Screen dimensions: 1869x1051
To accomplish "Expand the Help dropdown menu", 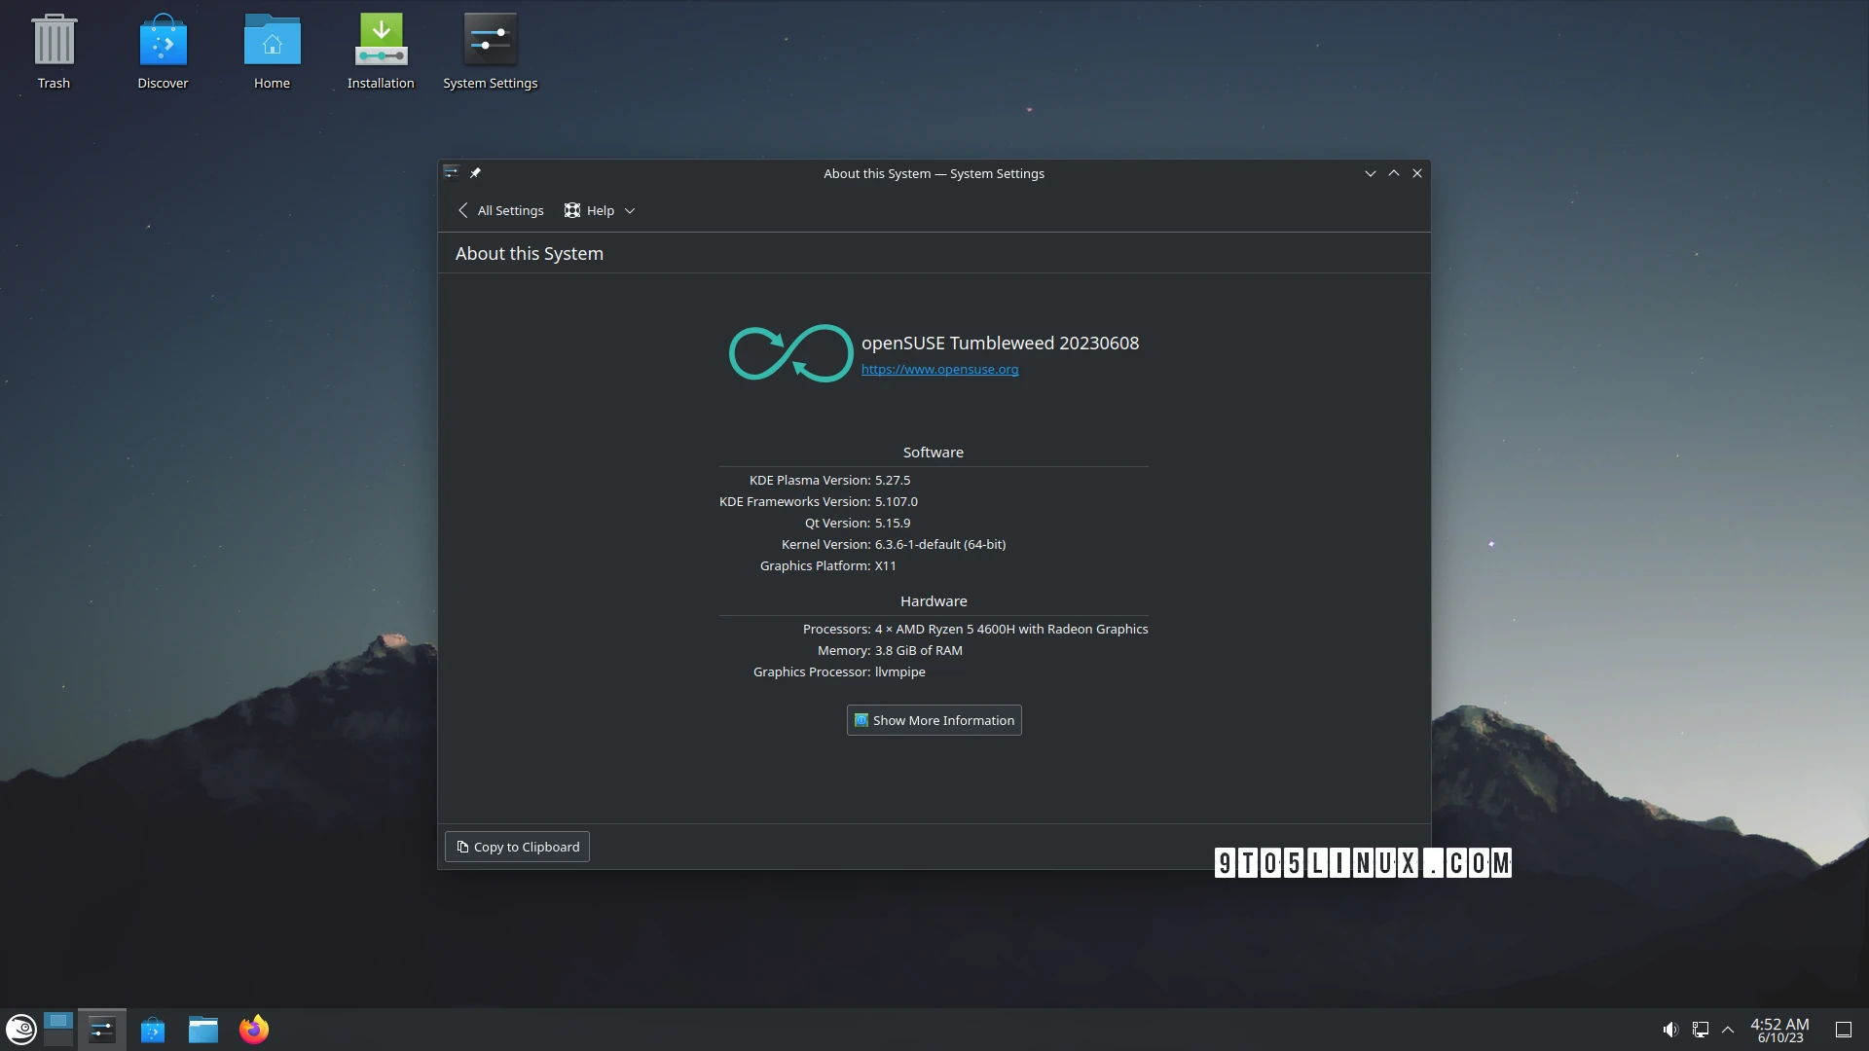I will coord(629,210).
